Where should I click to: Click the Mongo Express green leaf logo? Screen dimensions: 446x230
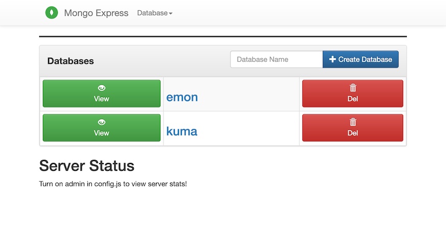pos(52,13)
